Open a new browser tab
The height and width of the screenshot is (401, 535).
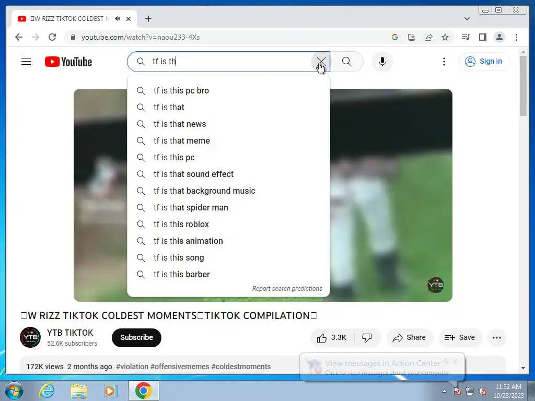148,19
